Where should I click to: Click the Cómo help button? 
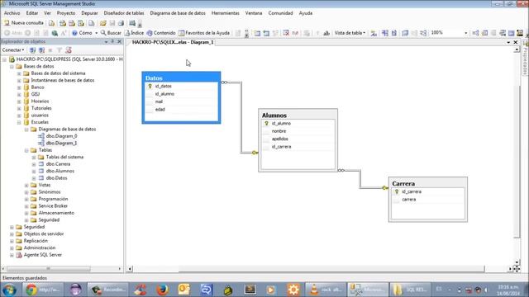point(82,33)
